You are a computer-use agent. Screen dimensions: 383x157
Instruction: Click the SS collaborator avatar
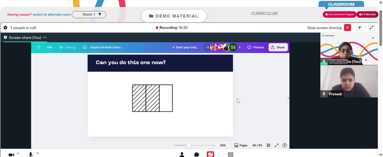click(233, 47)
